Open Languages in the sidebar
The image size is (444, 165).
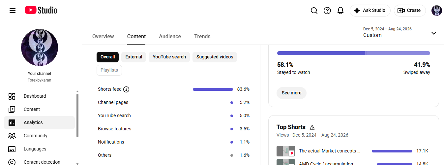coord(39,149)
